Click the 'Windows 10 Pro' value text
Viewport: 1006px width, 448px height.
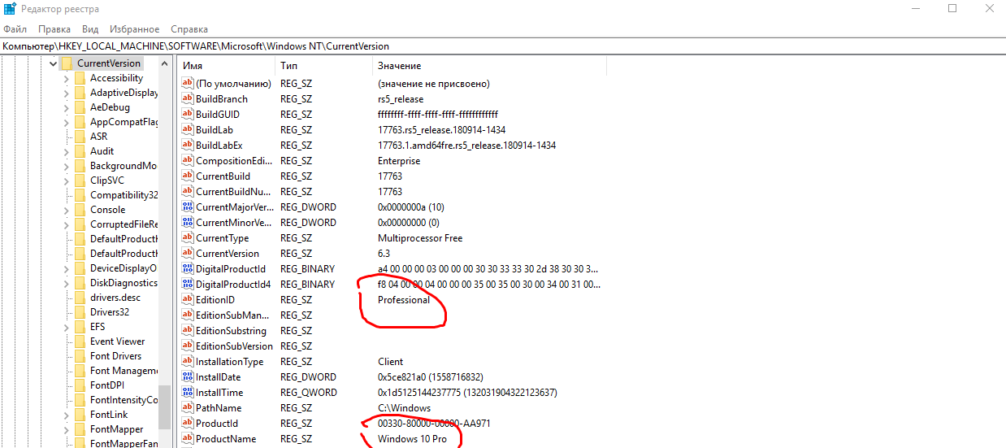click(x=412, y=439)
